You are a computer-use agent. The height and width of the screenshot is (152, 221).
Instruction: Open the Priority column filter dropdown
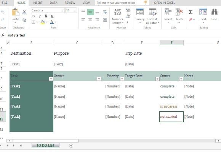pos(122,79)
